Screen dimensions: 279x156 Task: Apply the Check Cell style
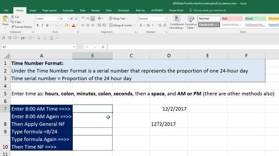[209, 25]
